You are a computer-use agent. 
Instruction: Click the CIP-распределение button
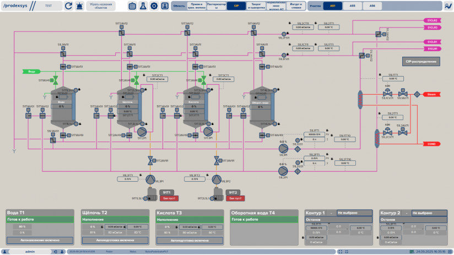click(420, 61)
